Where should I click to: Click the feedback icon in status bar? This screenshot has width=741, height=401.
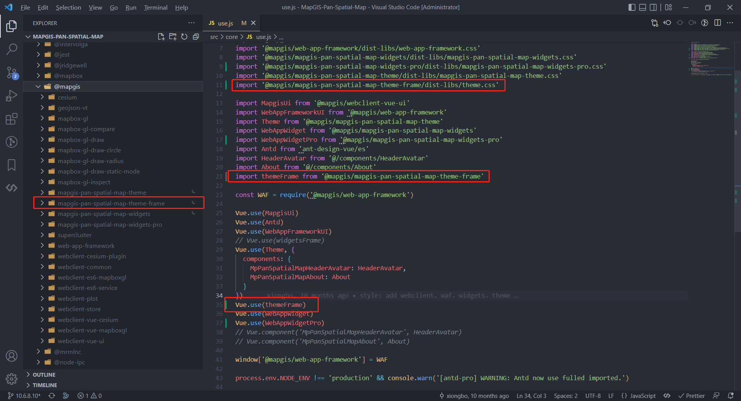(x=716, y=396)
